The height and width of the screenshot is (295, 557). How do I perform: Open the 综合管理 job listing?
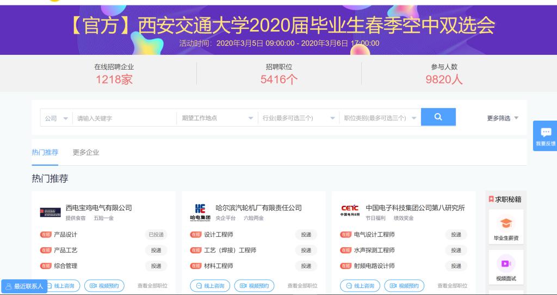pyautogui.click(x=65, y=266)
